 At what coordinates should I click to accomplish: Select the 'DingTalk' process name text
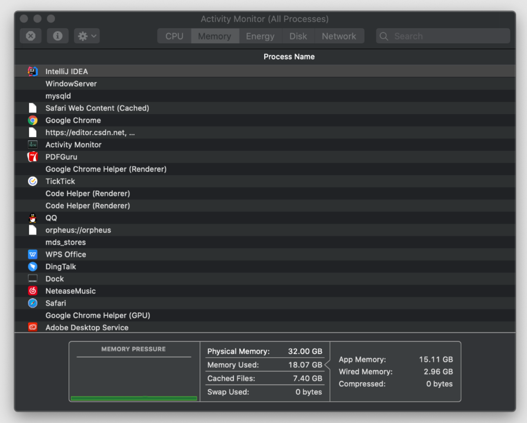coord(61,267)
